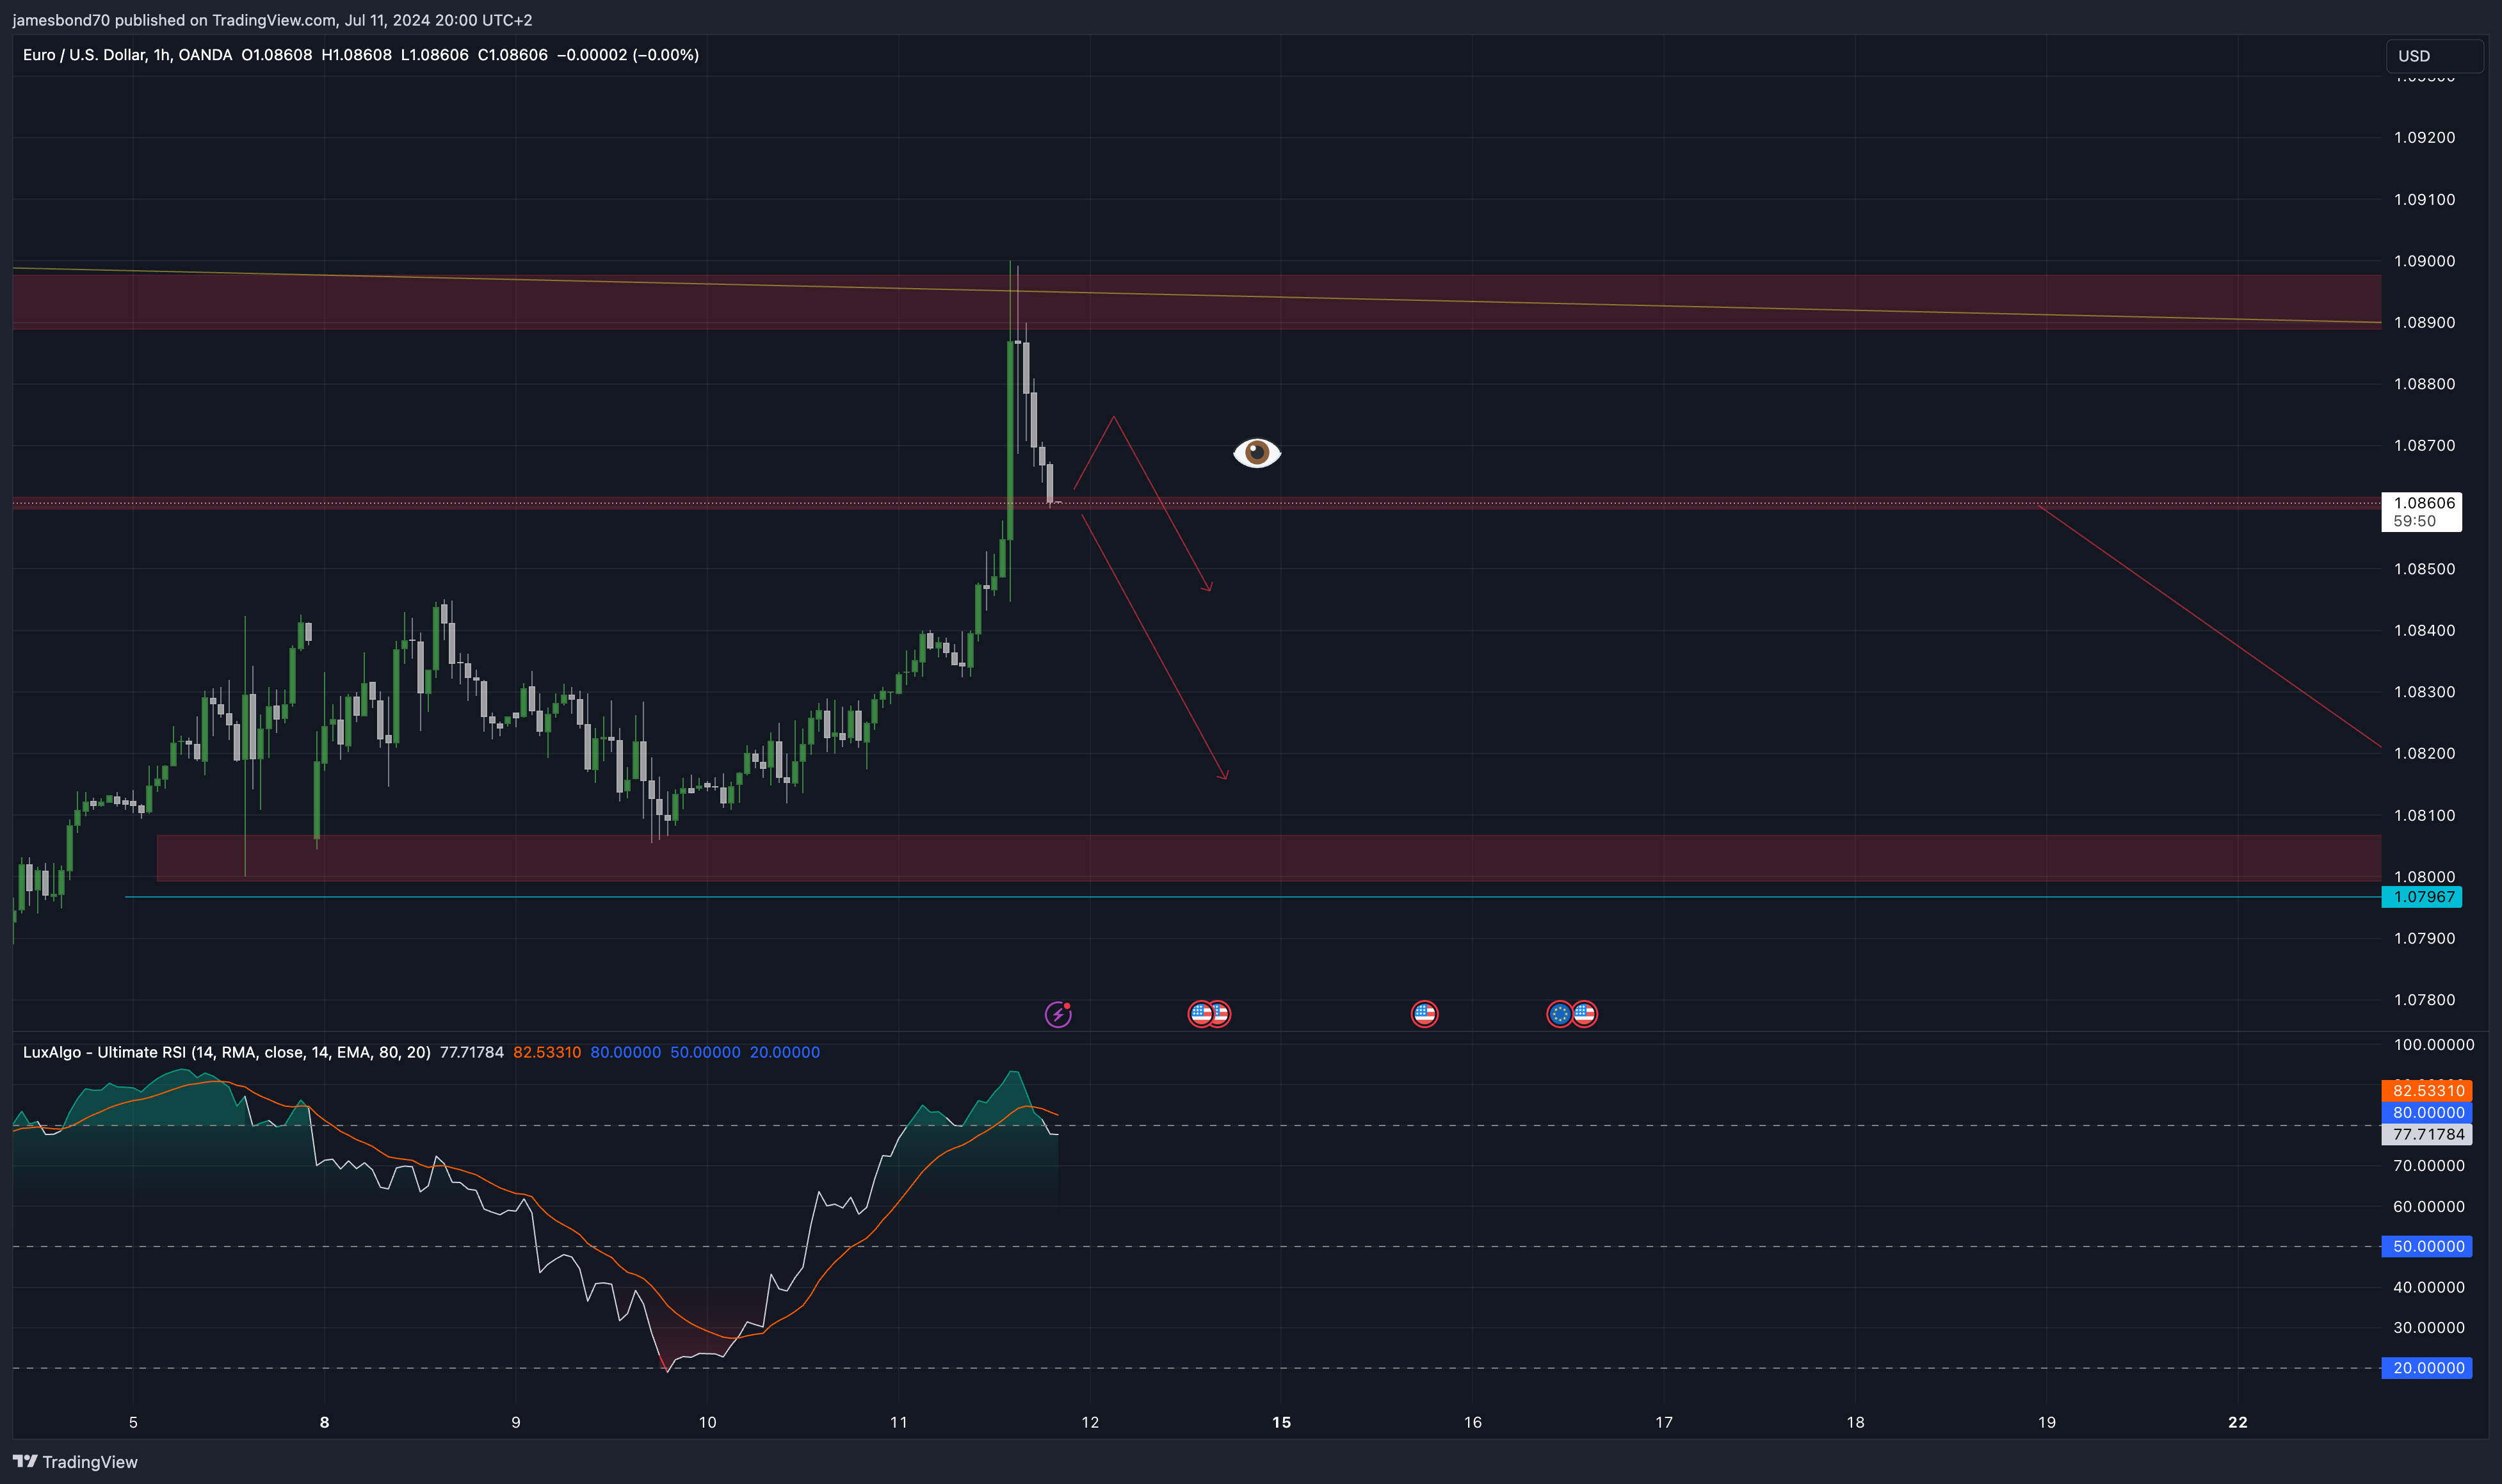The image size is (2502, 1484).
Task: Click the 30.00000 RSI axis label
Action: (x=2428, y=1328)
